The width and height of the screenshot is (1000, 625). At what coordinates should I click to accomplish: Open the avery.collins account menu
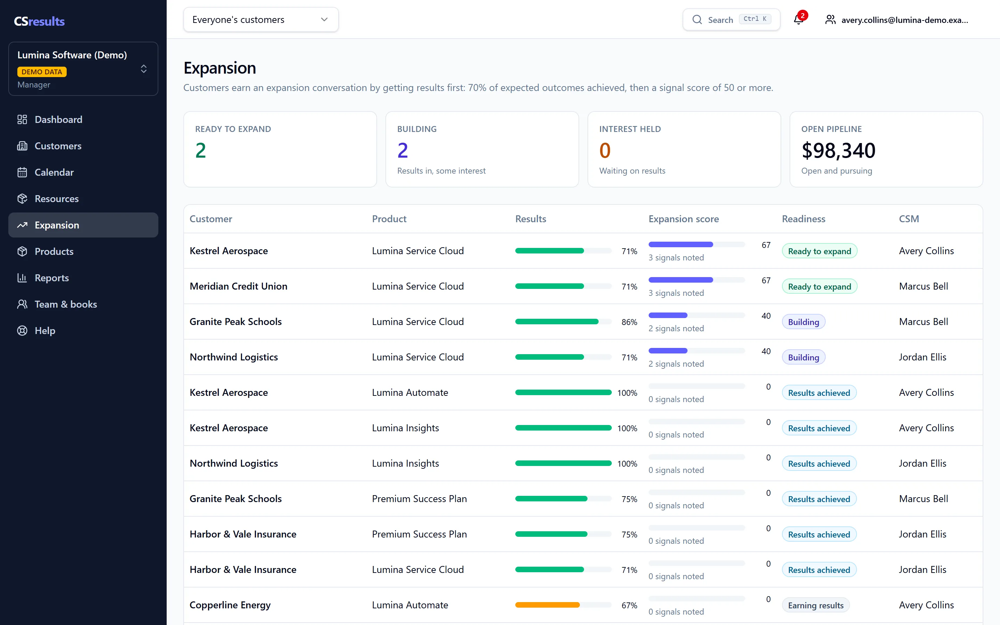(897, 20)
